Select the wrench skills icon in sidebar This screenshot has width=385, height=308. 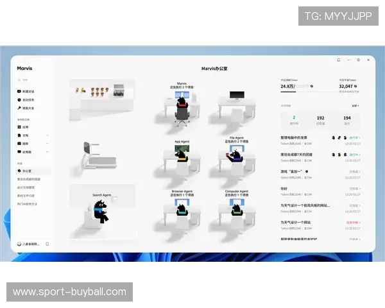point(19,108)
